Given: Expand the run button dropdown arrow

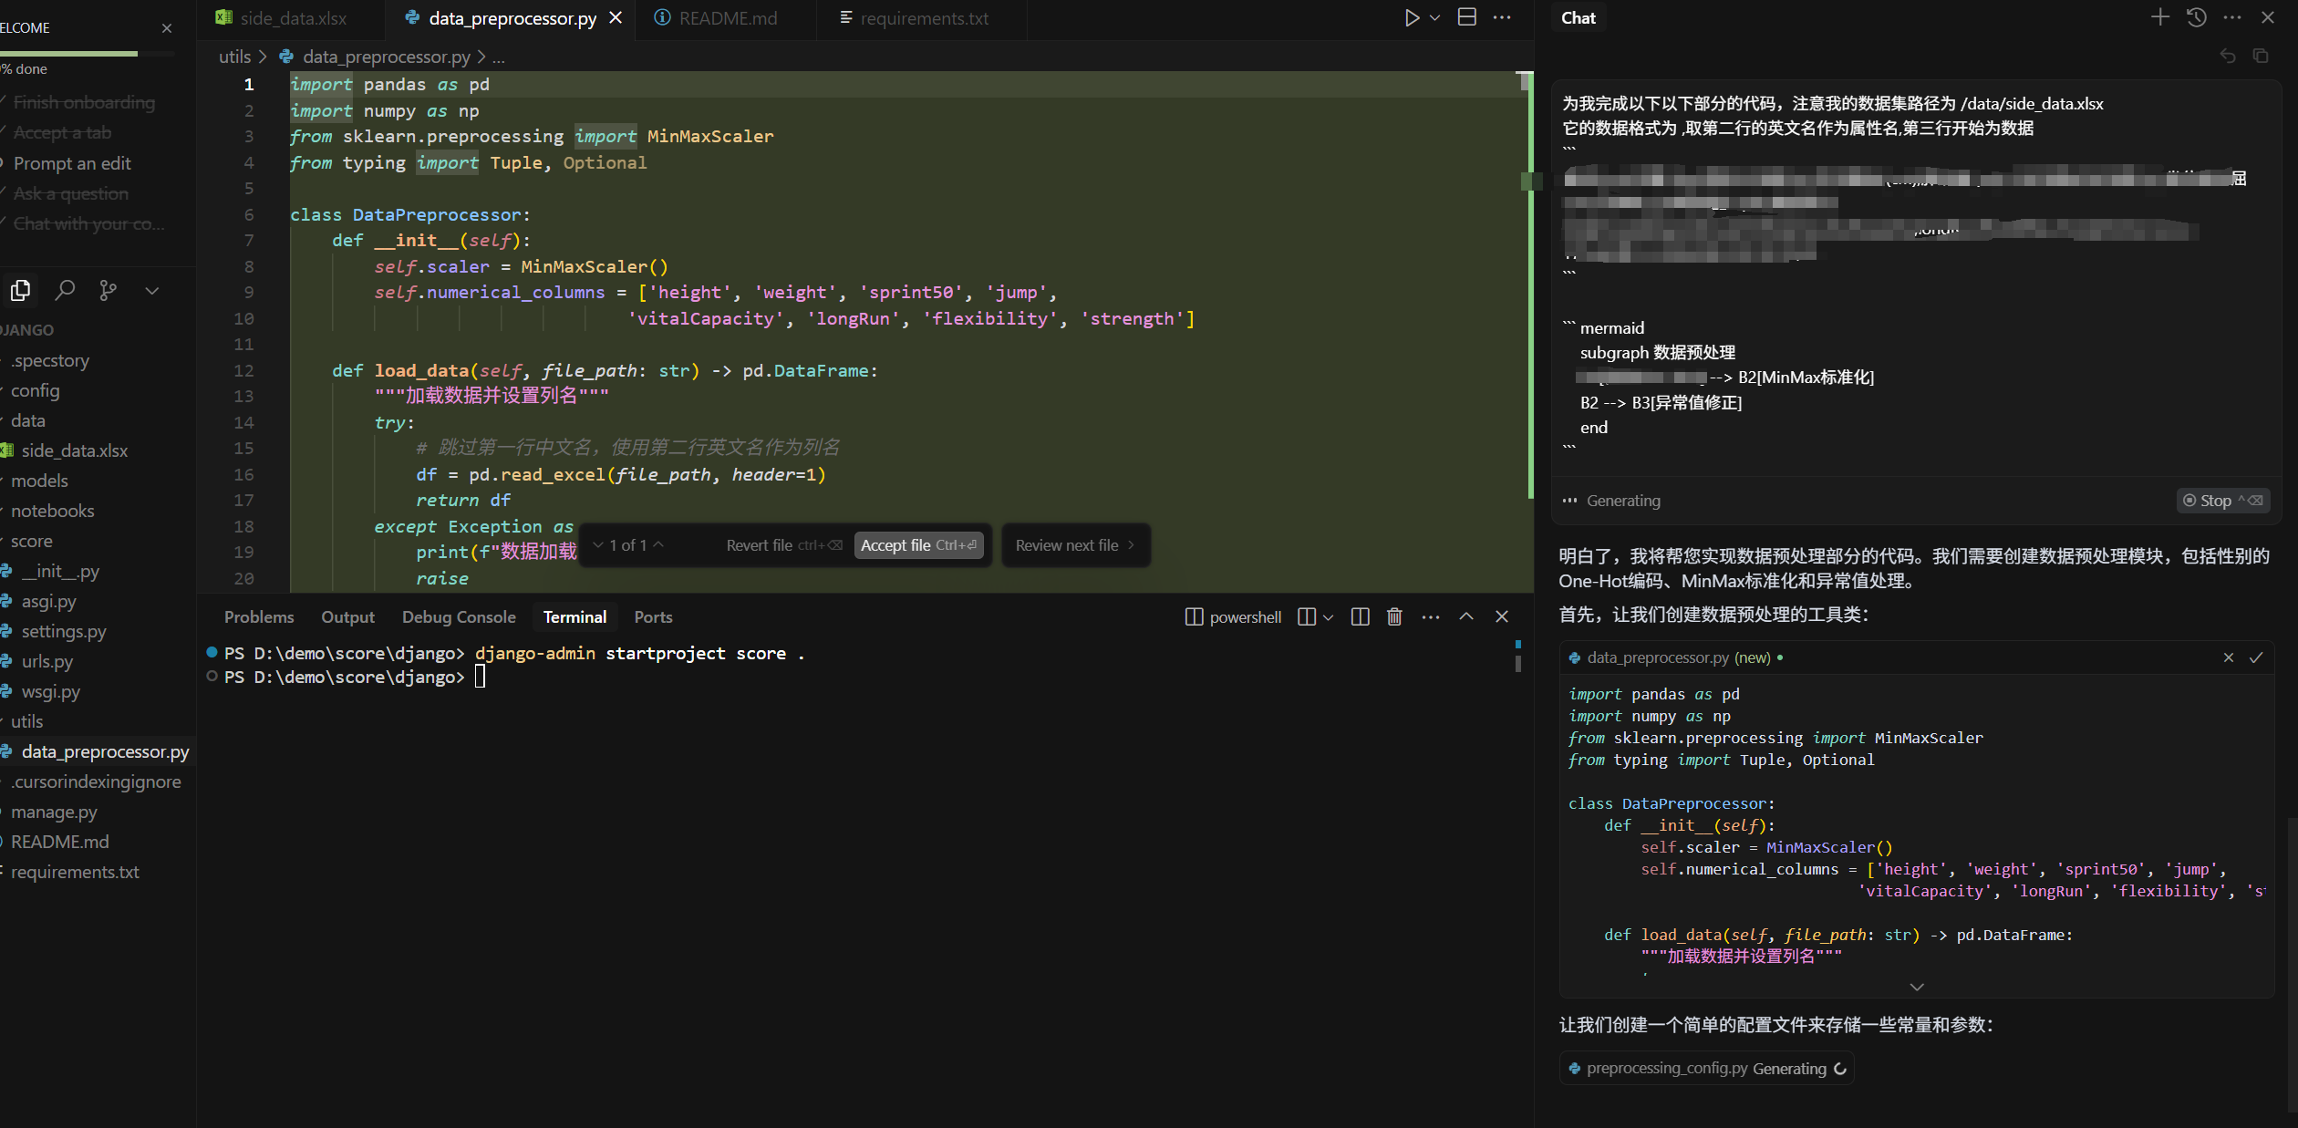Looking at the screenshot, I should point(1435,18).
